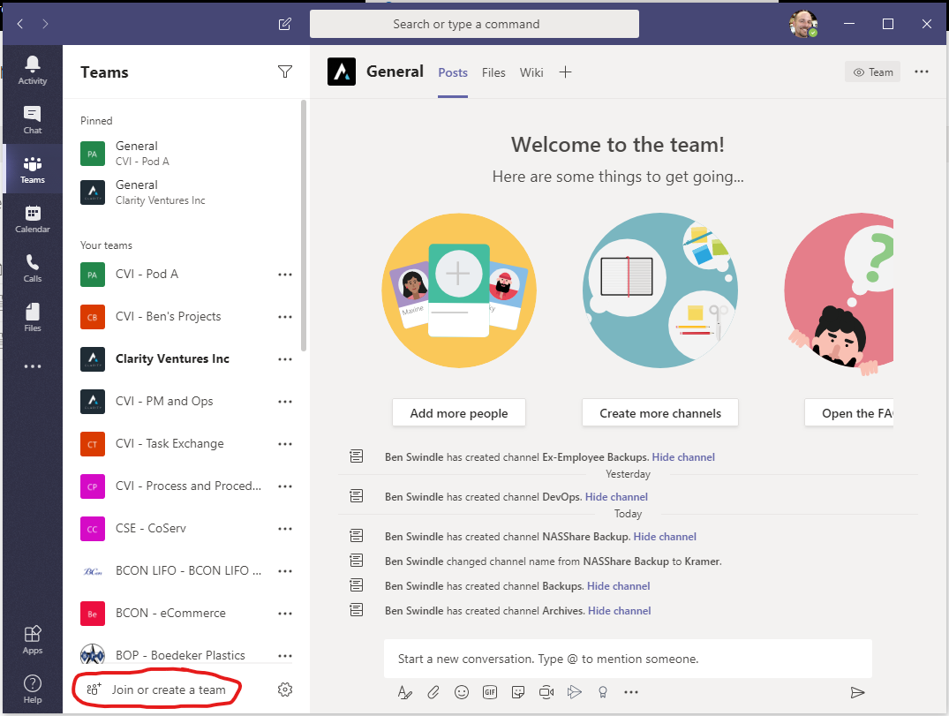
Task: Open more options for CVI - Pod A
Action: coord(285,275)
